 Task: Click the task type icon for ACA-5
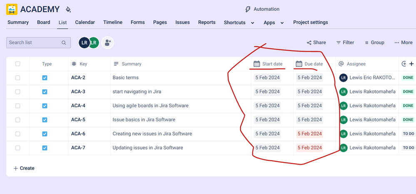click(45, 120)
